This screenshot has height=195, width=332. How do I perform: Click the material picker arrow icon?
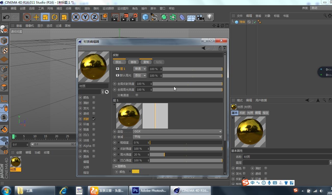(107, 92)
